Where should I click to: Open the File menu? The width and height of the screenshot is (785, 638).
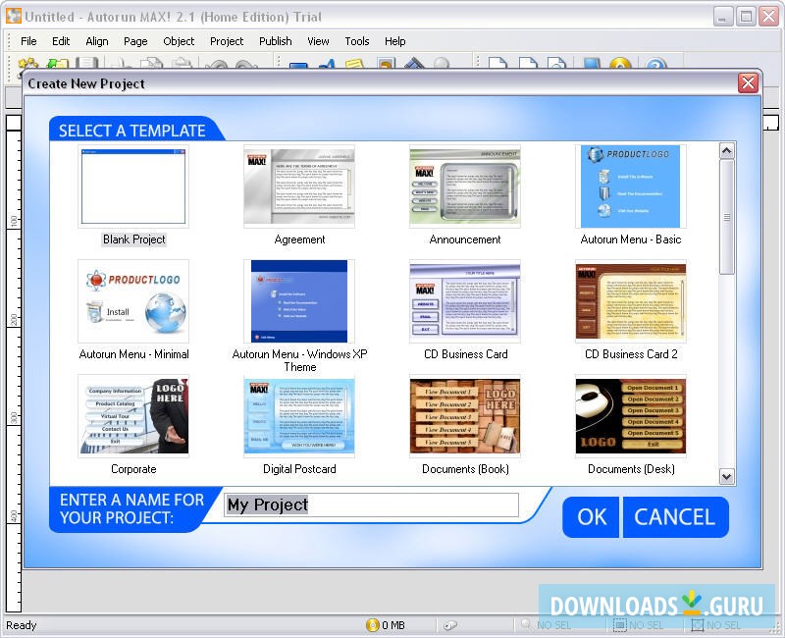[28, 41]
